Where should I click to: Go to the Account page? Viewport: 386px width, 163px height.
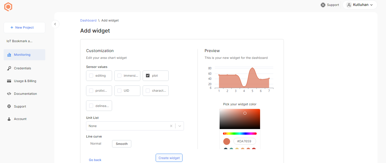click(x=20, y=119)
